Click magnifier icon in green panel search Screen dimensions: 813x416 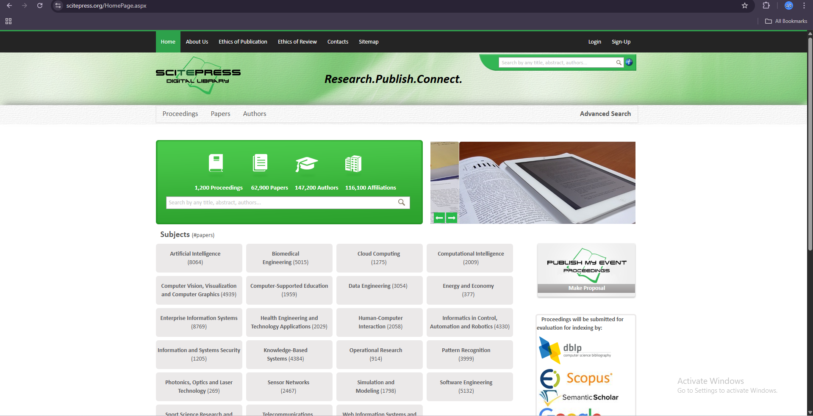[402, 202]
